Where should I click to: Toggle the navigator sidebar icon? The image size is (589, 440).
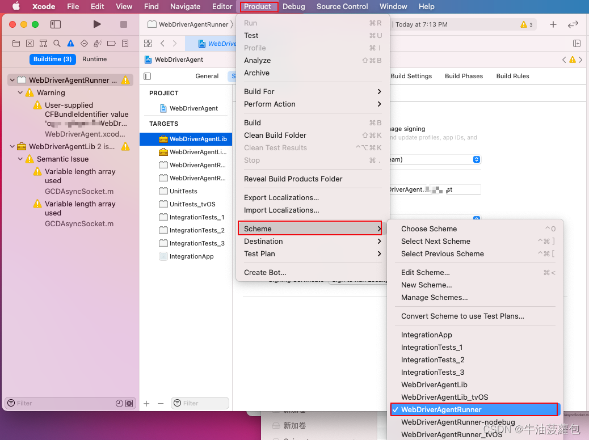[x=56, y=24]
